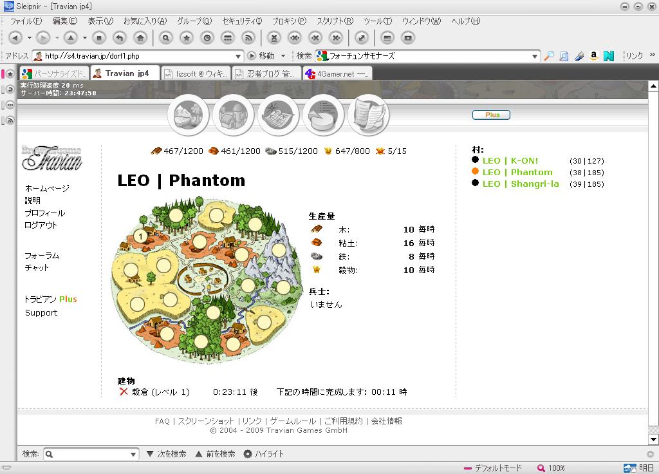Click the 100% zoom indicator in status bar
Screen dimensions: 659x474
click(x=551, y=468)
